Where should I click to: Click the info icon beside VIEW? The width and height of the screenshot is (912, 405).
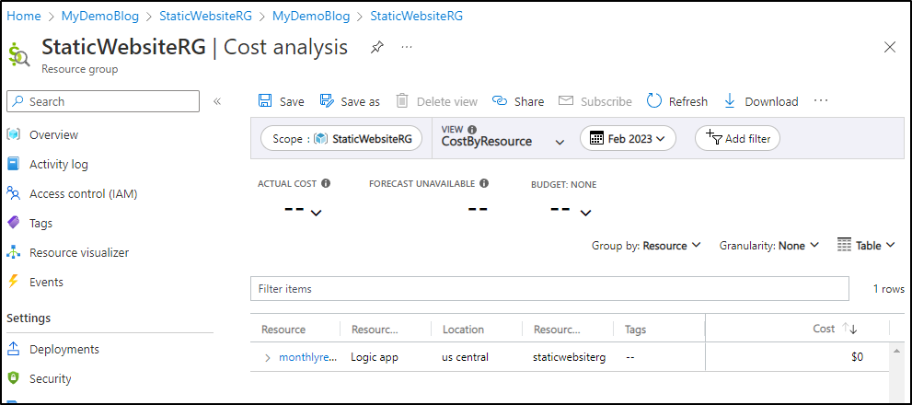[472, 129]
